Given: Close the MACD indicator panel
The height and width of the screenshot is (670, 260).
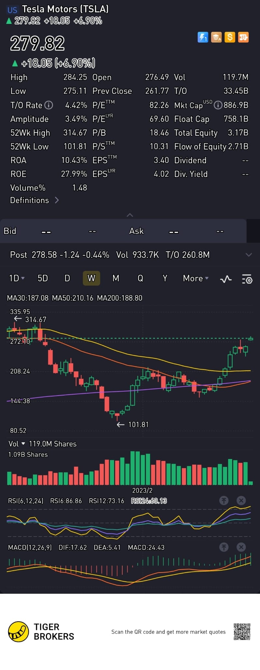Looking at the screenshot, I should 241,547.
